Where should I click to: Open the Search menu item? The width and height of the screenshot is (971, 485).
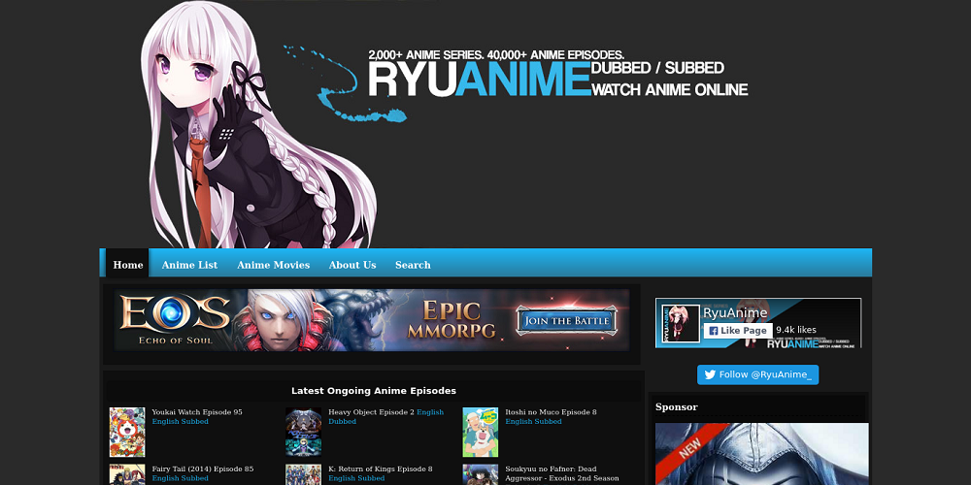click(413, 265)
